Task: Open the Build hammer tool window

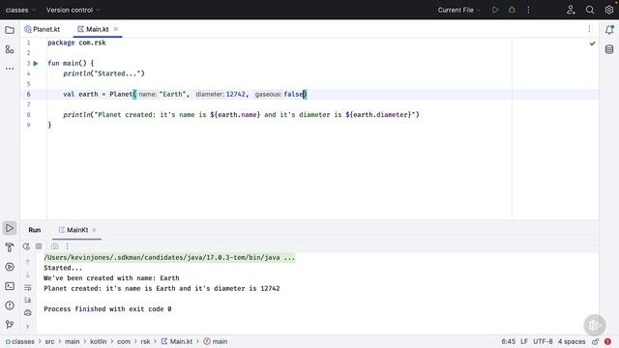Action: 10,247
